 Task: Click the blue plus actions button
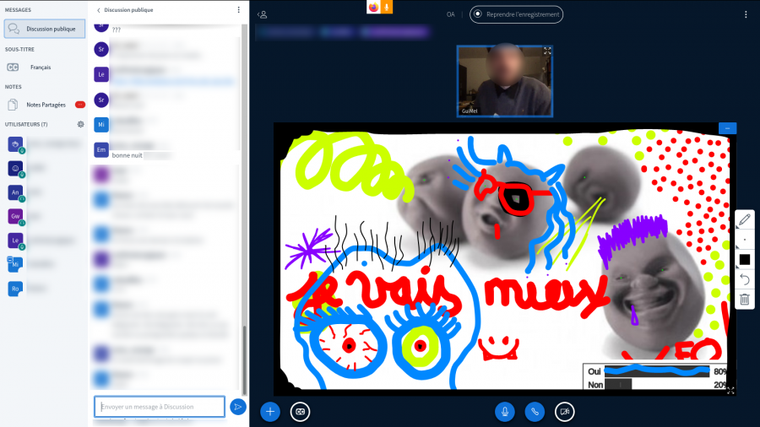click(270, 411)
